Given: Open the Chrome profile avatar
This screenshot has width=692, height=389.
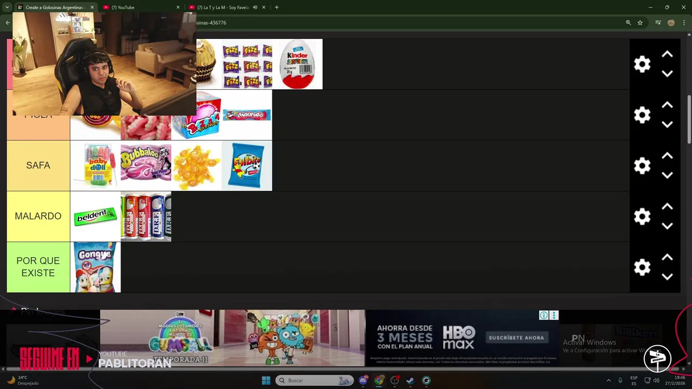Looking at the screenshot, I should point(671,23).
